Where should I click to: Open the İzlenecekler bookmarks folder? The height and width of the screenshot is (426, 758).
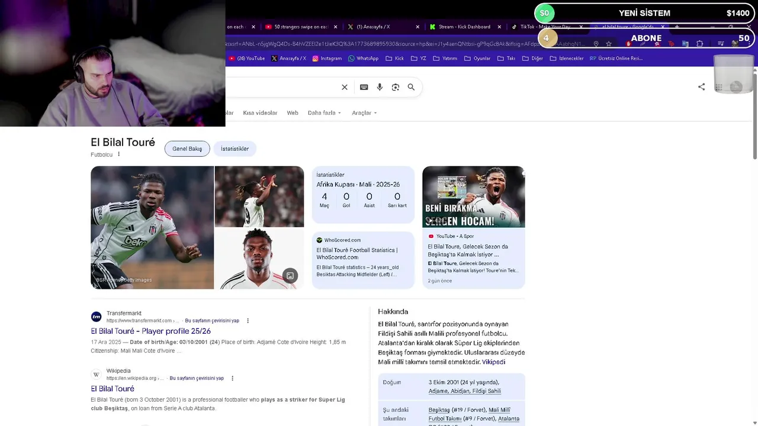(567, 59)
